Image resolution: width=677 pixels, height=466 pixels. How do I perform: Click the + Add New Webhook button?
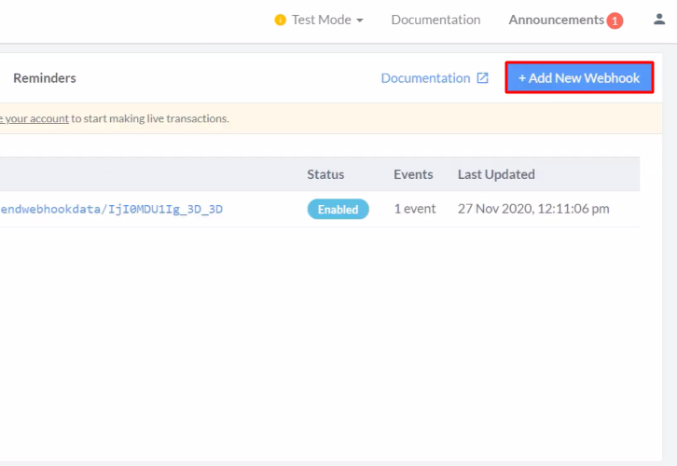(x=579, y=78)
